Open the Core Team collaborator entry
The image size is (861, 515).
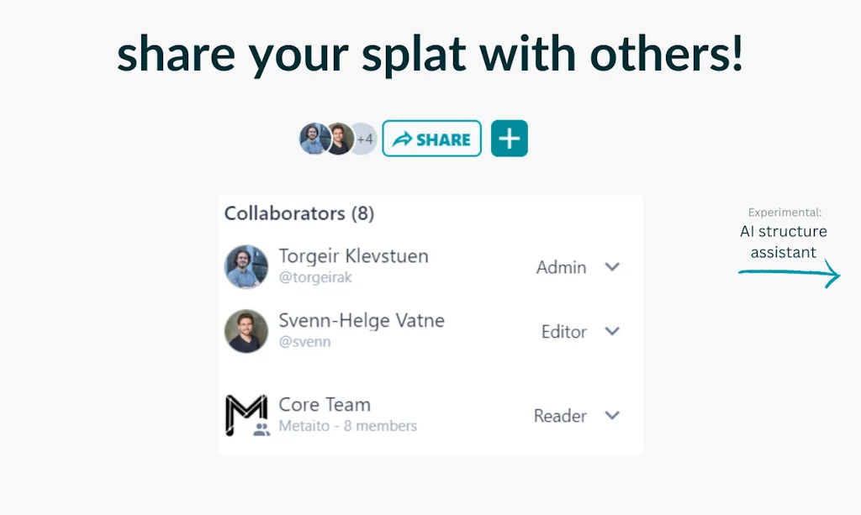click(325, 405)
